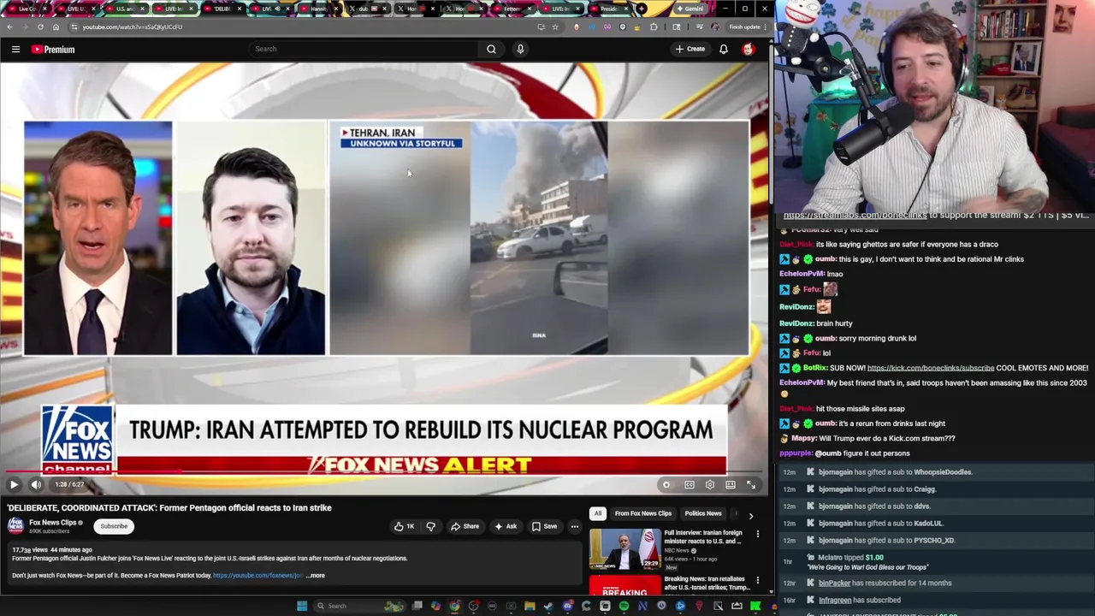
Task: Open the YouTube account avatar menu
Action: tap(749, 49)
